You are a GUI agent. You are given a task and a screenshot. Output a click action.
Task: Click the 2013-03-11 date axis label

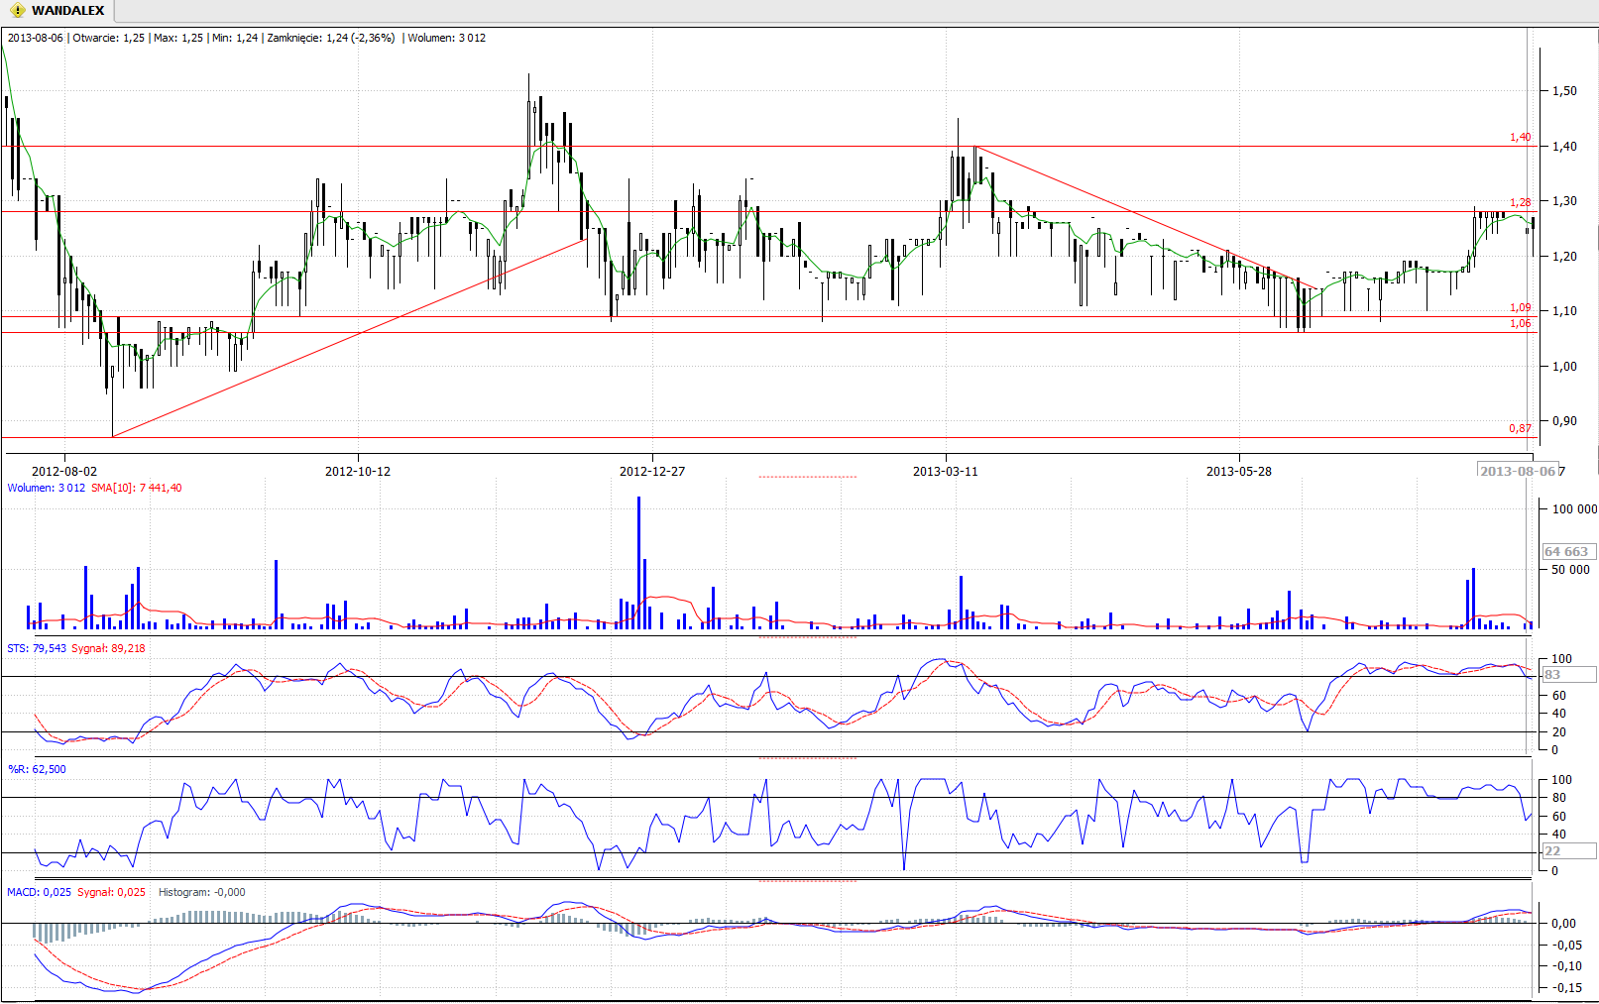point(946,471)
